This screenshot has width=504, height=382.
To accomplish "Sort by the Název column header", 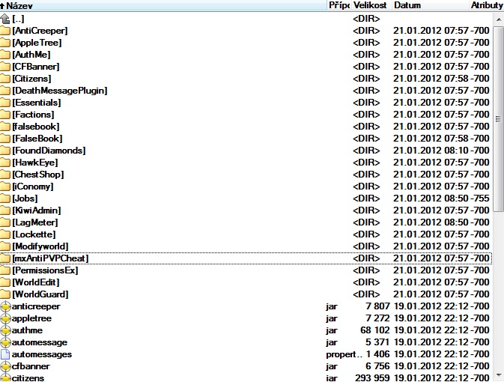I will 163,5.
